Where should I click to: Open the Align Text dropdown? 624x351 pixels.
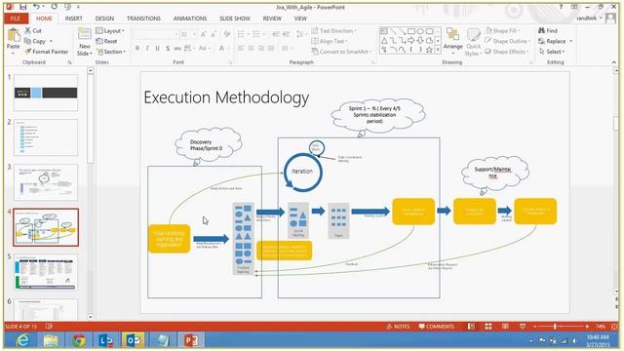330,41
